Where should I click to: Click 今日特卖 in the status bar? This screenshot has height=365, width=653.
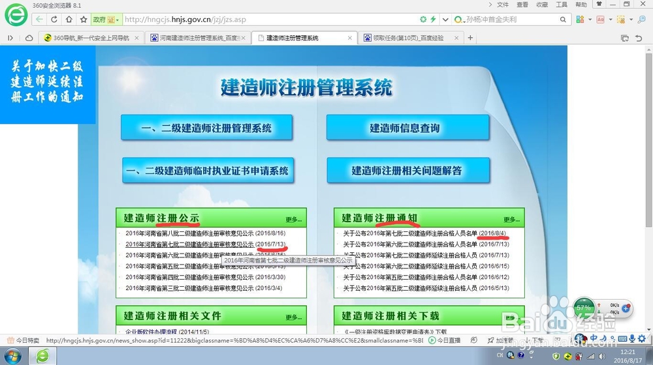24,340
